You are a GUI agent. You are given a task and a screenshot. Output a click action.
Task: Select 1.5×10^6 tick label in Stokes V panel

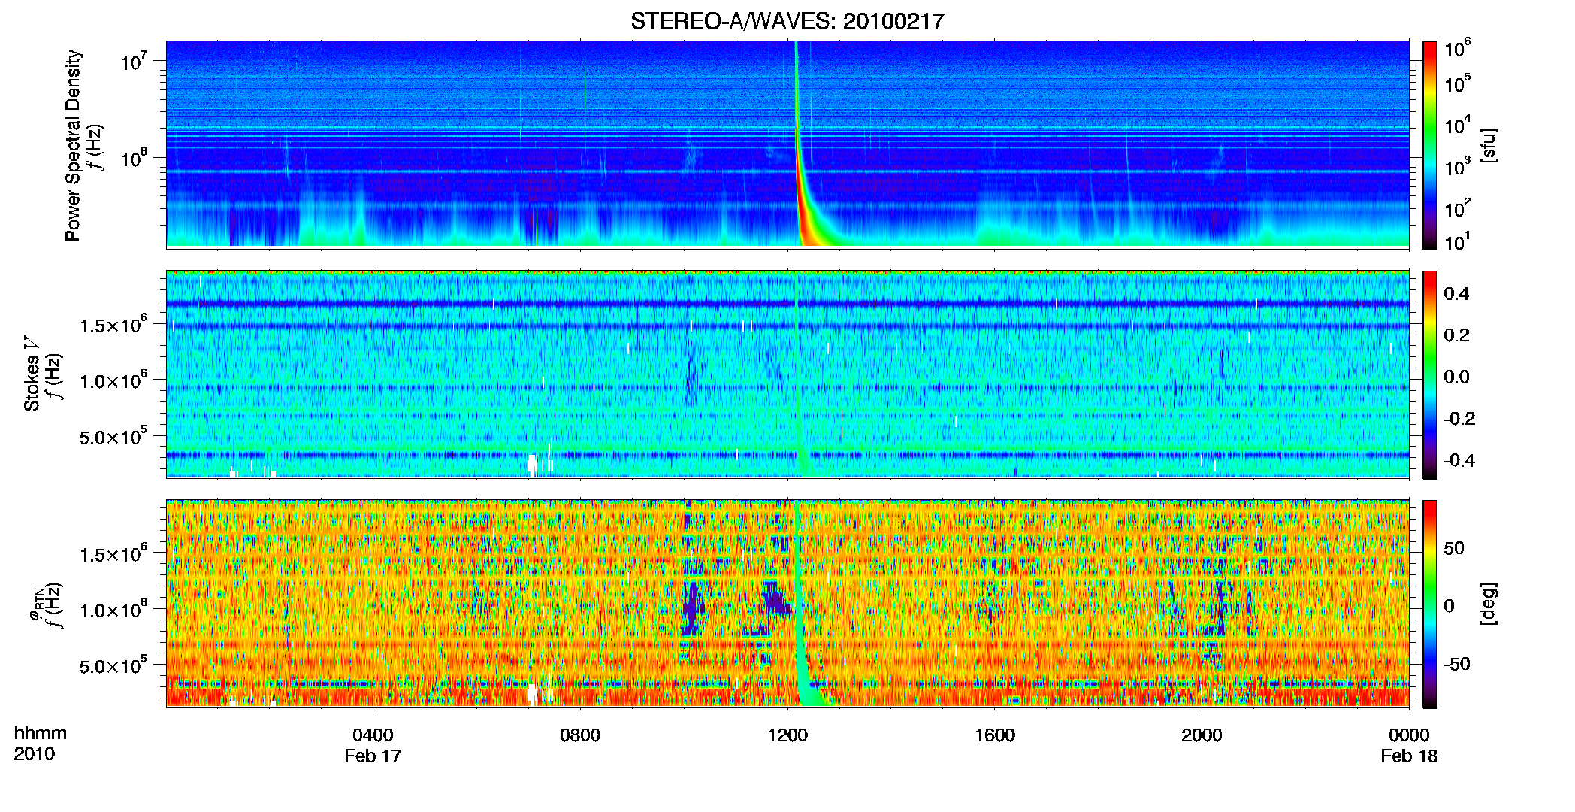tap(113, 325)
